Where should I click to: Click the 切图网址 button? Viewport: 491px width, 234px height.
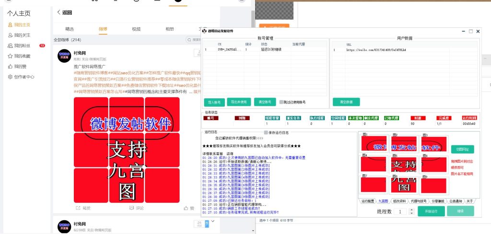click(x=463, y=149)
